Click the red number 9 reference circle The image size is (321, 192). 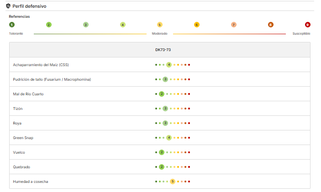pos(307,25)
